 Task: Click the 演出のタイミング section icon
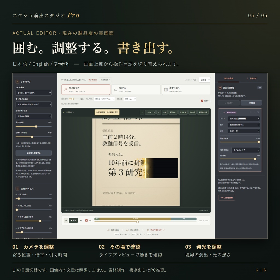17,188
